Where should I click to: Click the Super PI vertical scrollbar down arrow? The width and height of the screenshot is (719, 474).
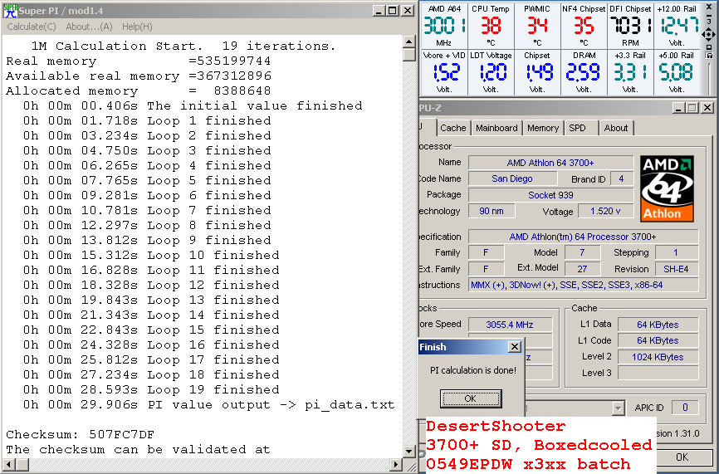[x=409, y=451]
